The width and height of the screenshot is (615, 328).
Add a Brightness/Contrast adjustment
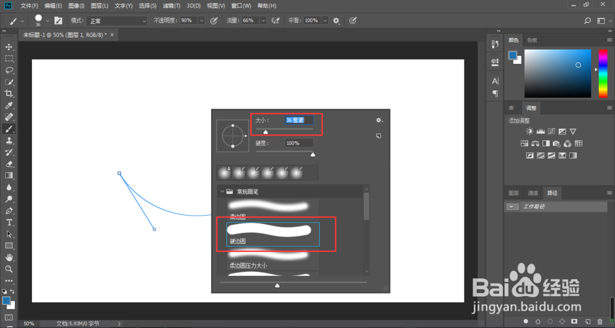(x=530, y=131)
